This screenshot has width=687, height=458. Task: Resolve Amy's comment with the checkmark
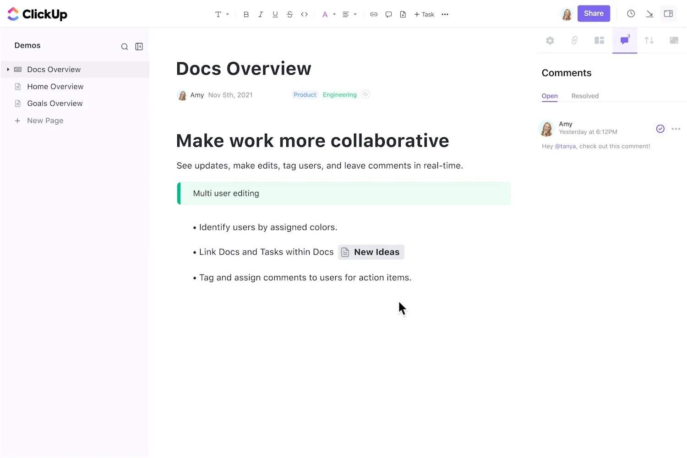coord(660,129)
